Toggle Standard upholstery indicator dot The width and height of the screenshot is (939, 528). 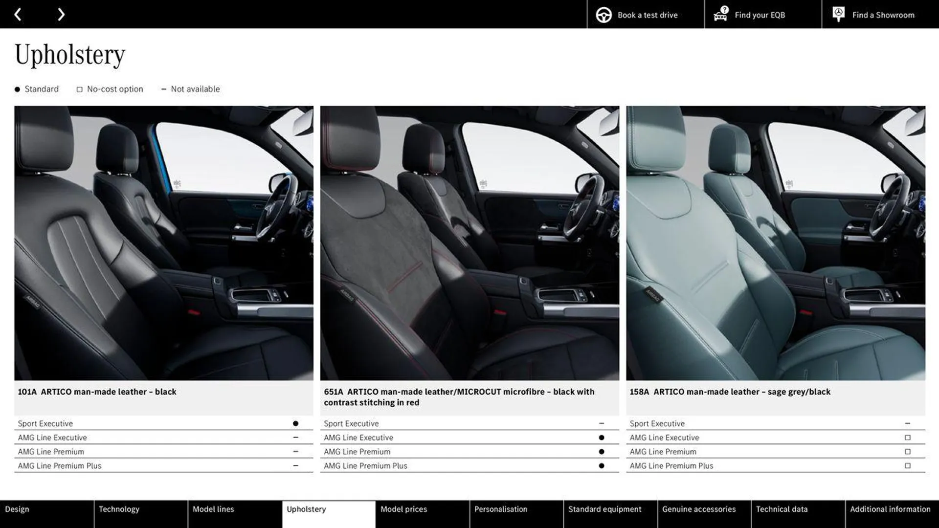click(x=17, y=89)
